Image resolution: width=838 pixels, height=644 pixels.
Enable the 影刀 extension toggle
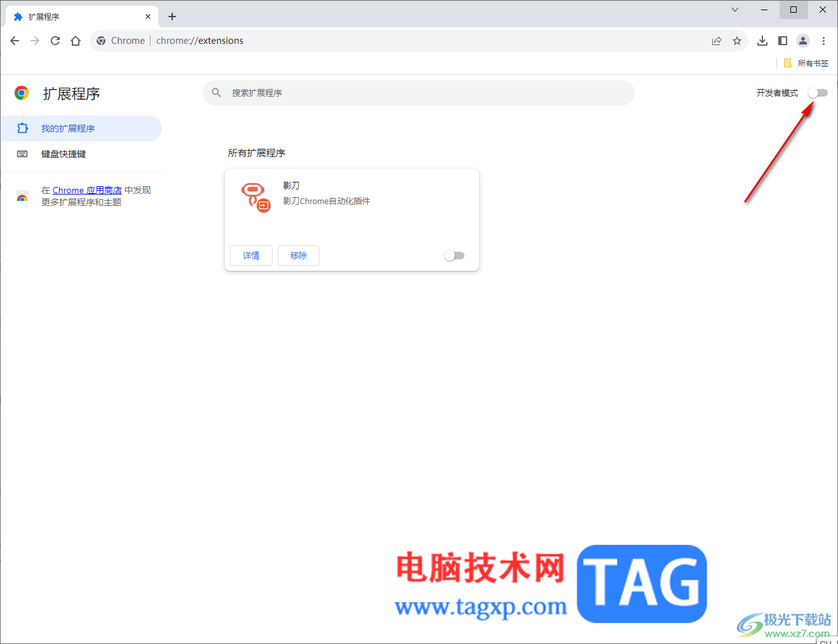454,255
